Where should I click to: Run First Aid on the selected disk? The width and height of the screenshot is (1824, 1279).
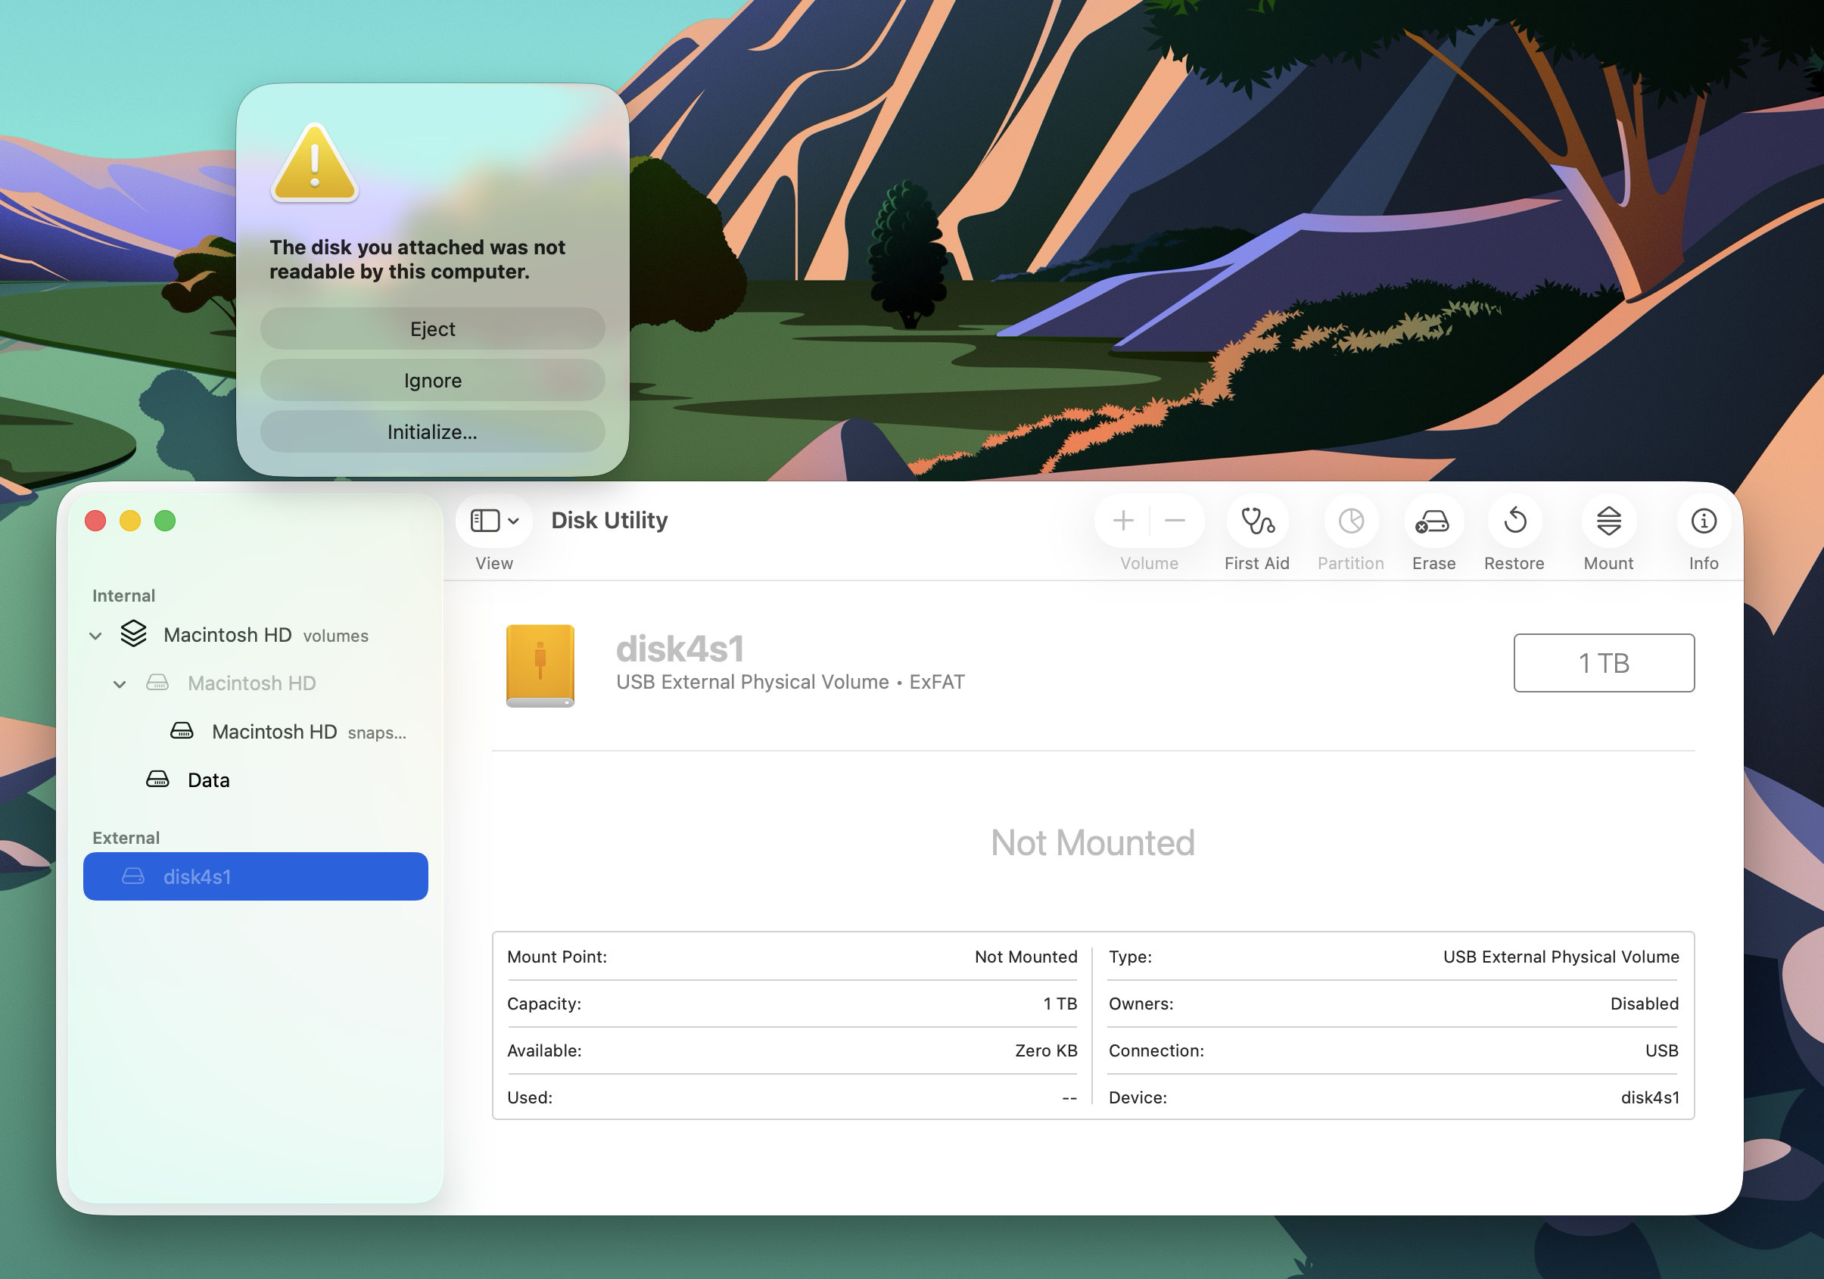pyautogui.click(x=1257, y=521)
